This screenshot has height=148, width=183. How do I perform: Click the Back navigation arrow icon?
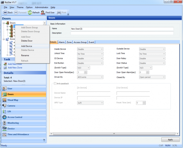[x=5, y=12]
